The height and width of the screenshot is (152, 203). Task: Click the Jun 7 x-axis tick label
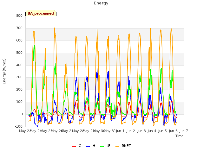[x=184, y=131]
